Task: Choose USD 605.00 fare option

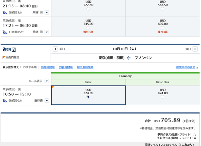Action: (162, 28)
